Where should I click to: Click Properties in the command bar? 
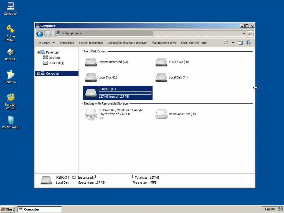coord(67,43)
